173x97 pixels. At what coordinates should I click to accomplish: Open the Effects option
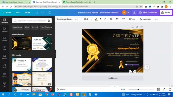click(132, 19)
